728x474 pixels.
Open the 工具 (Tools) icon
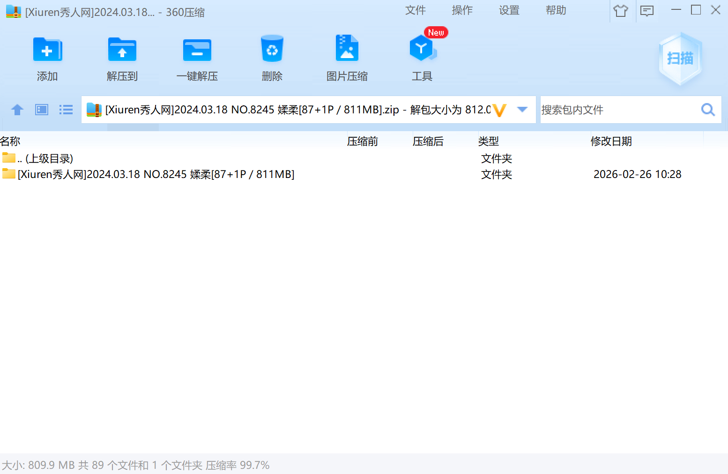tap(422, 49)
